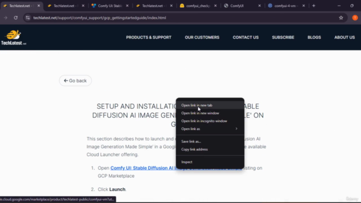Choose Save link as option
The width and height of the screenshot is (361, 203).
pyautogui.click(x=210, y=142)
